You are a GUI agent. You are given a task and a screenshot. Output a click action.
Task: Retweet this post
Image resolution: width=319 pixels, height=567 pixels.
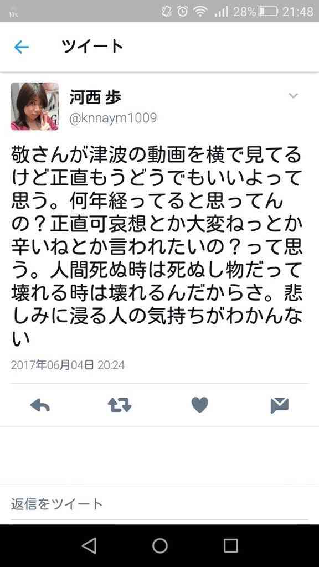120,405
